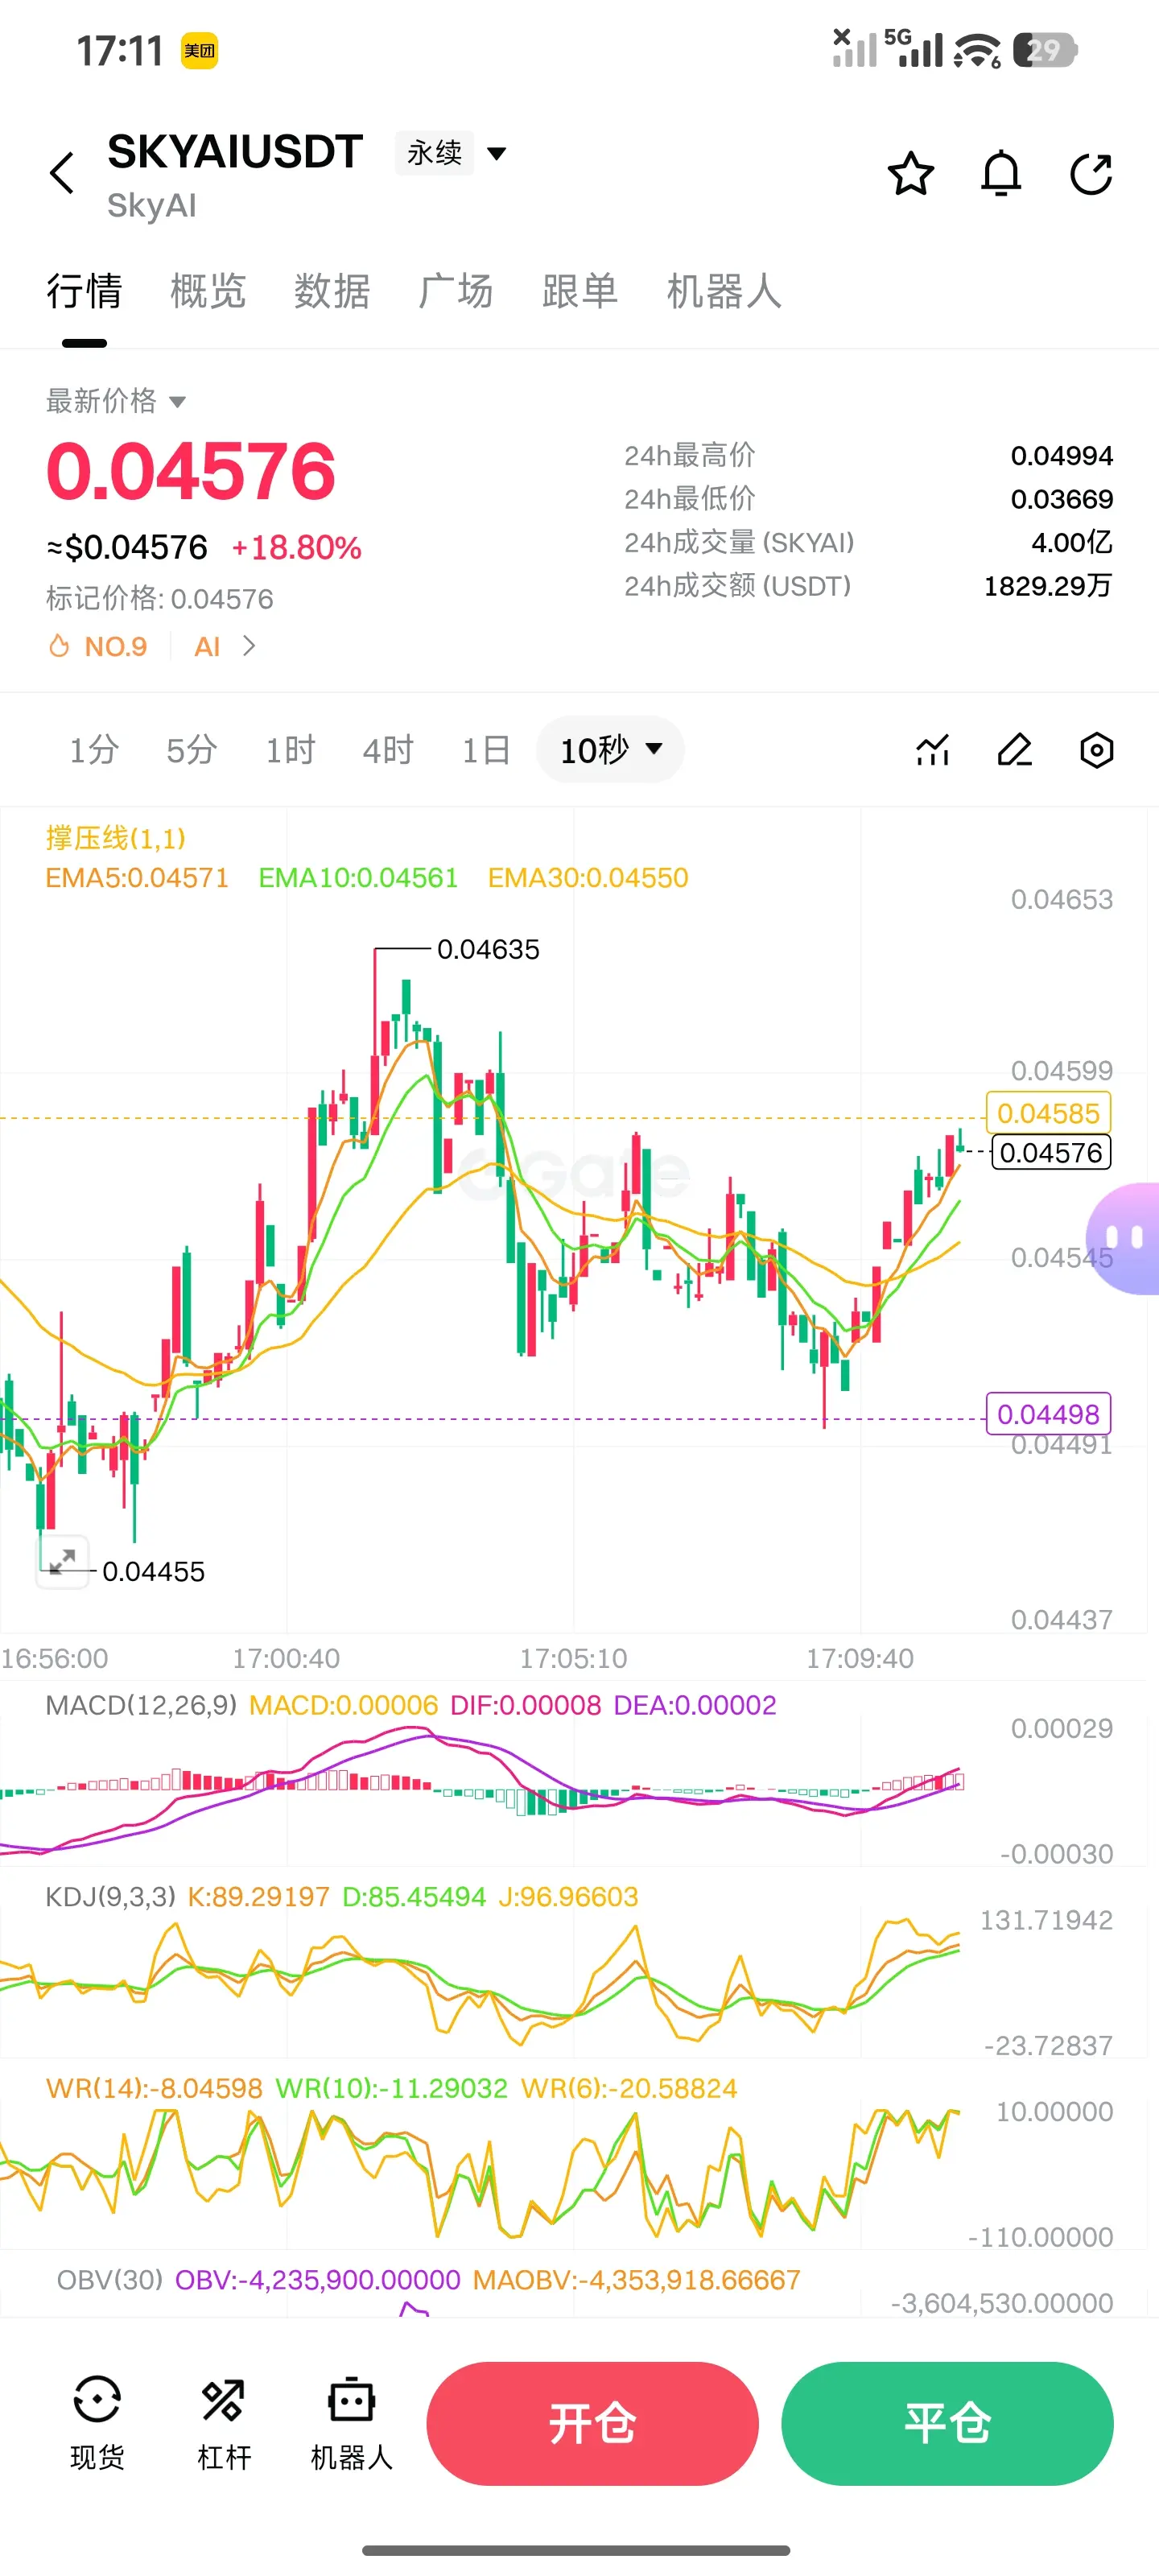Image resolution: width=1159 pixels, height=2576 pixels.
Task: Tap the EMA10:0.04561 indicator value
Action: click(358, 878)
